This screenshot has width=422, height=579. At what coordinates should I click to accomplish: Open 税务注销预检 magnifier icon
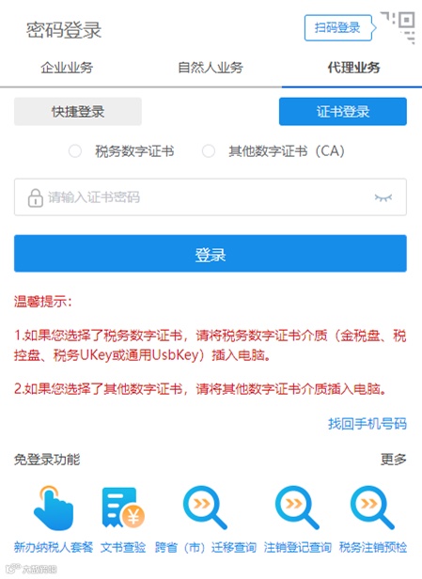pyautogui.click(x=372, y=508)
